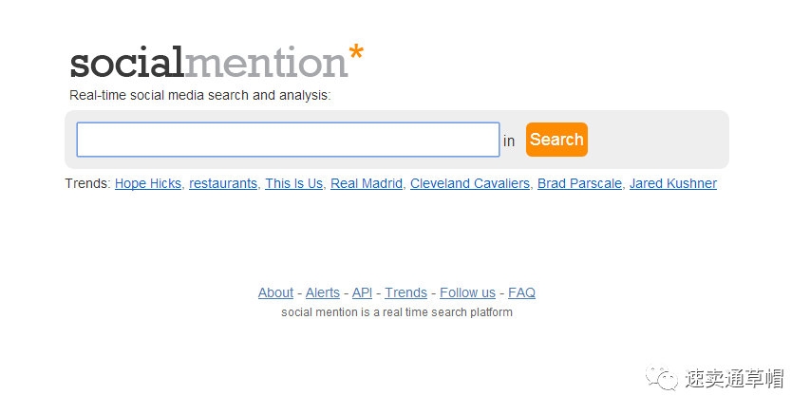The width and height of the screenshot is (810, 414).
Task: Click the real-time search tagline text
Action: coord(200,95)
